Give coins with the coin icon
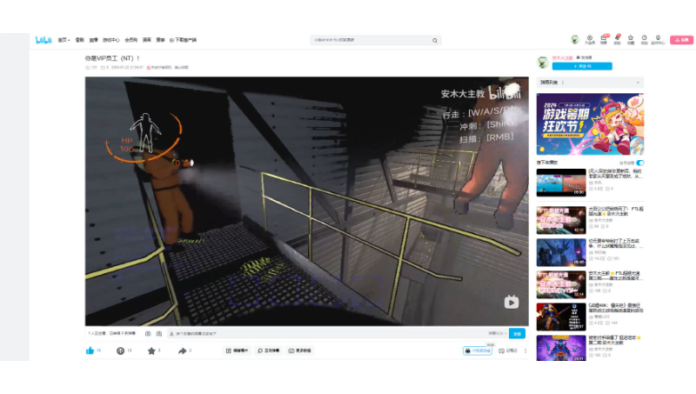Screen dimensions: 696x394 [120, 351]
